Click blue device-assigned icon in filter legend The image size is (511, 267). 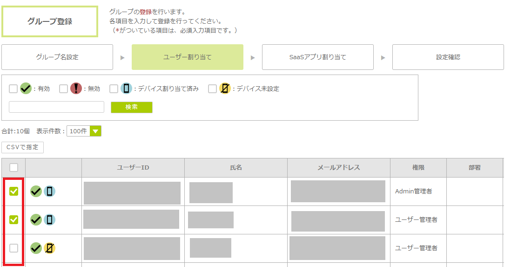coord(126,89)
